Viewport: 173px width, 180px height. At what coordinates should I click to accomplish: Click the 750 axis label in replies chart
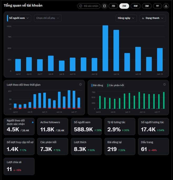pos(93,92)
